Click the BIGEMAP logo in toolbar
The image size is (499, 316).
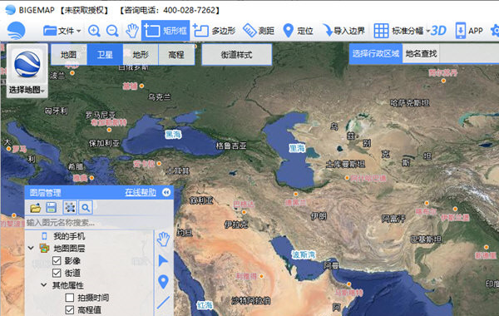point(17,31)
